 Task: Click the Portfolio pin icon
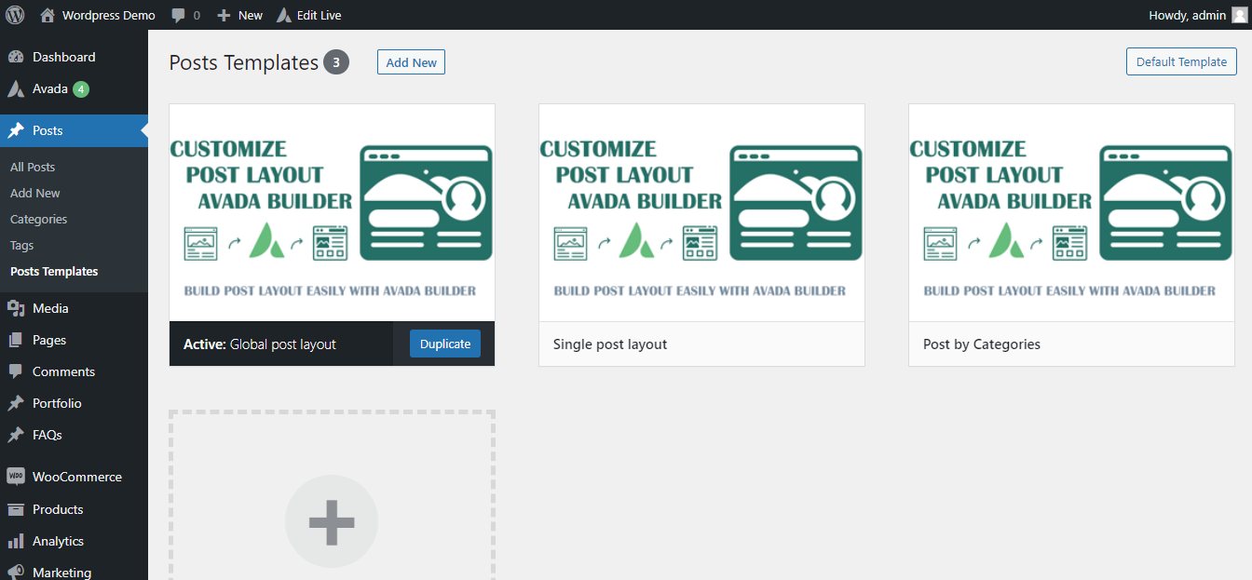(16, 403)
